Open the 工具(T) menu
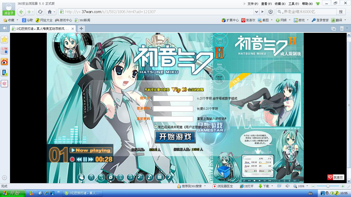This screenshot has height=197, width=351. (294, 4)
